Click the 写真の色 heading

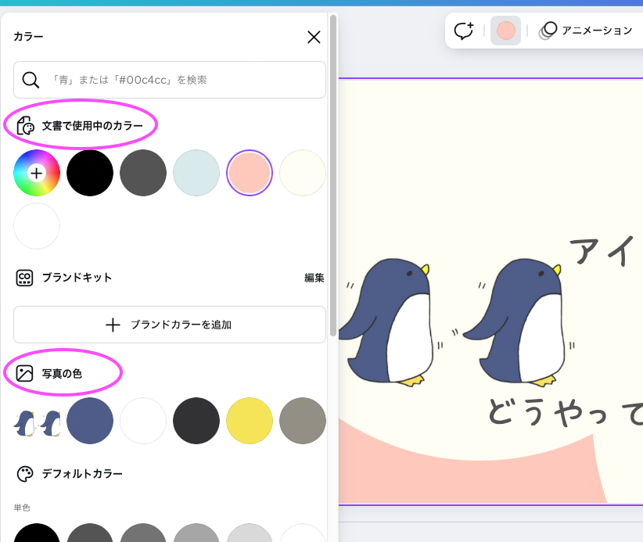click(x=62, y=374)
